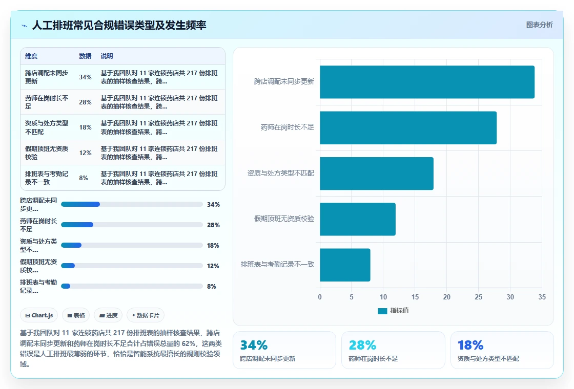574x389 pixels.
Task: Click the 18% value in the table
Action: [85, 127]
